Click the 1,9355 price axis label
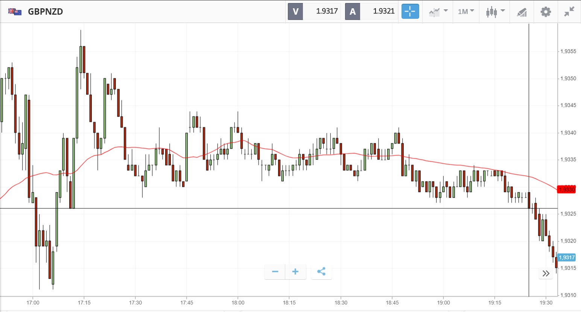 tap(568, 52)
